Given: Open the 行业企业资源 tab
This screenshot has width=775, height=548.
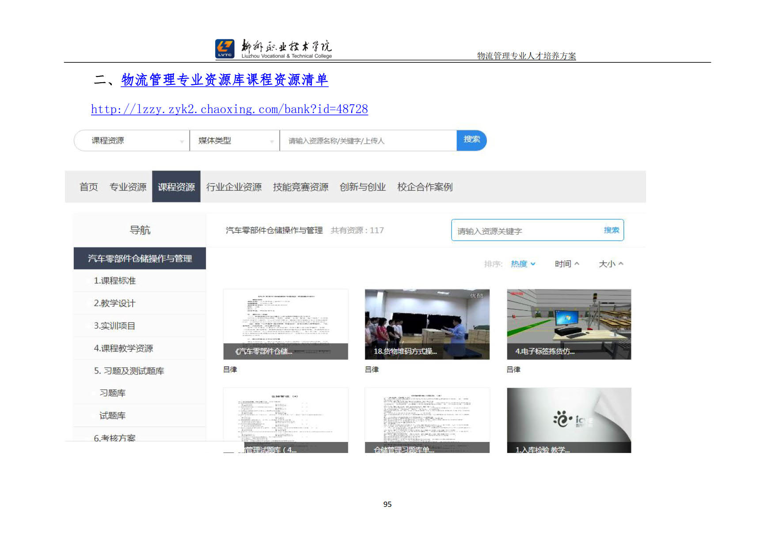Looking at the screenshot, I should tap(234, 187).
